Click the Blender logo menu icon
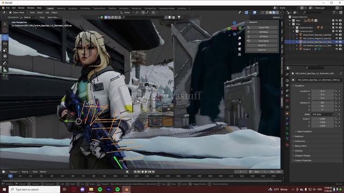The image size is (344, 193). point(3,8)
